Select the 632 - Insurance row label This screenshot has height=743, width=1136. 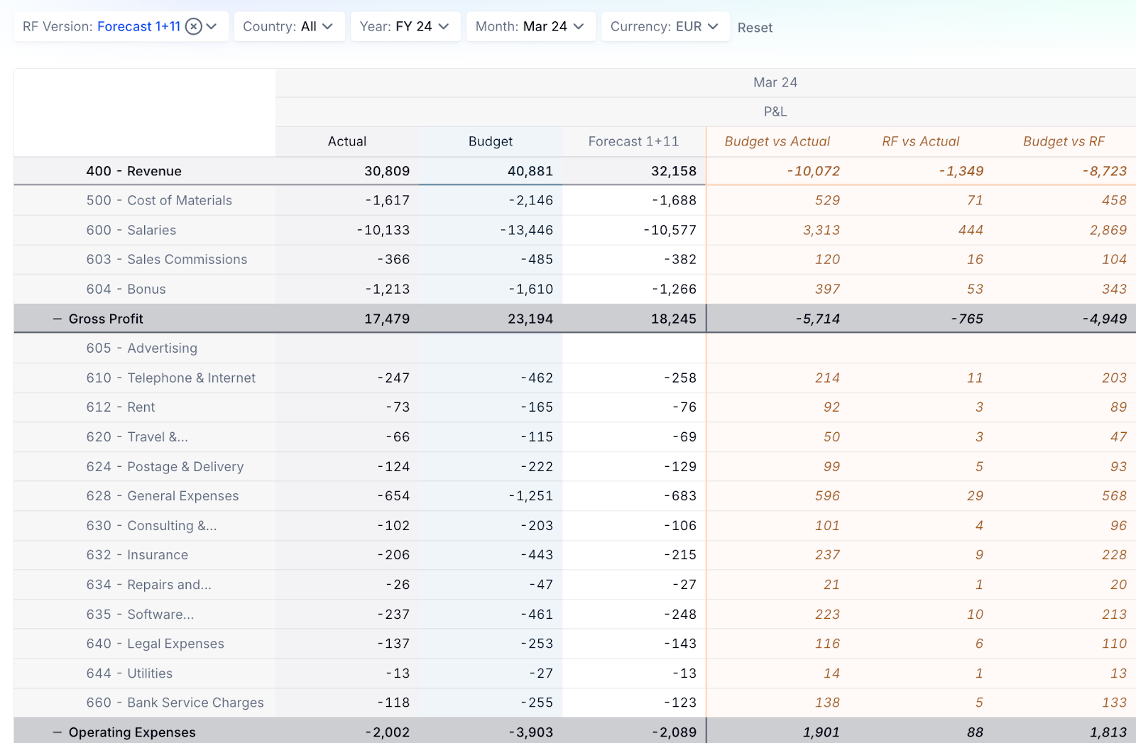[x=138, y=555]
